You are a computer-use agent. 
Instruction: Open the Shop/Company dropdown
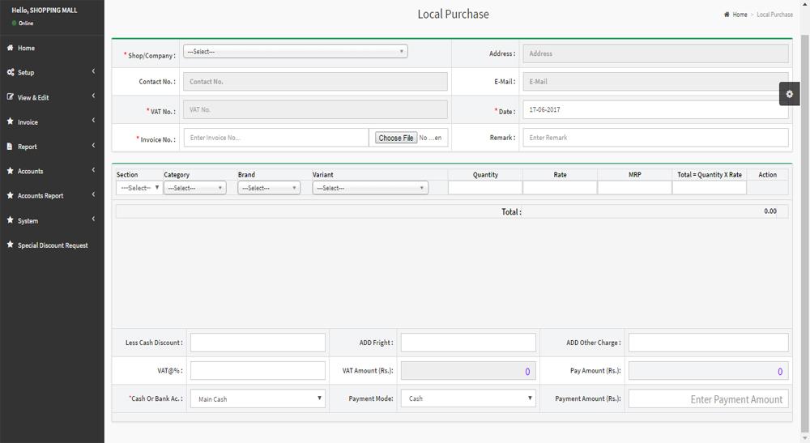click(x=295, y=52)
